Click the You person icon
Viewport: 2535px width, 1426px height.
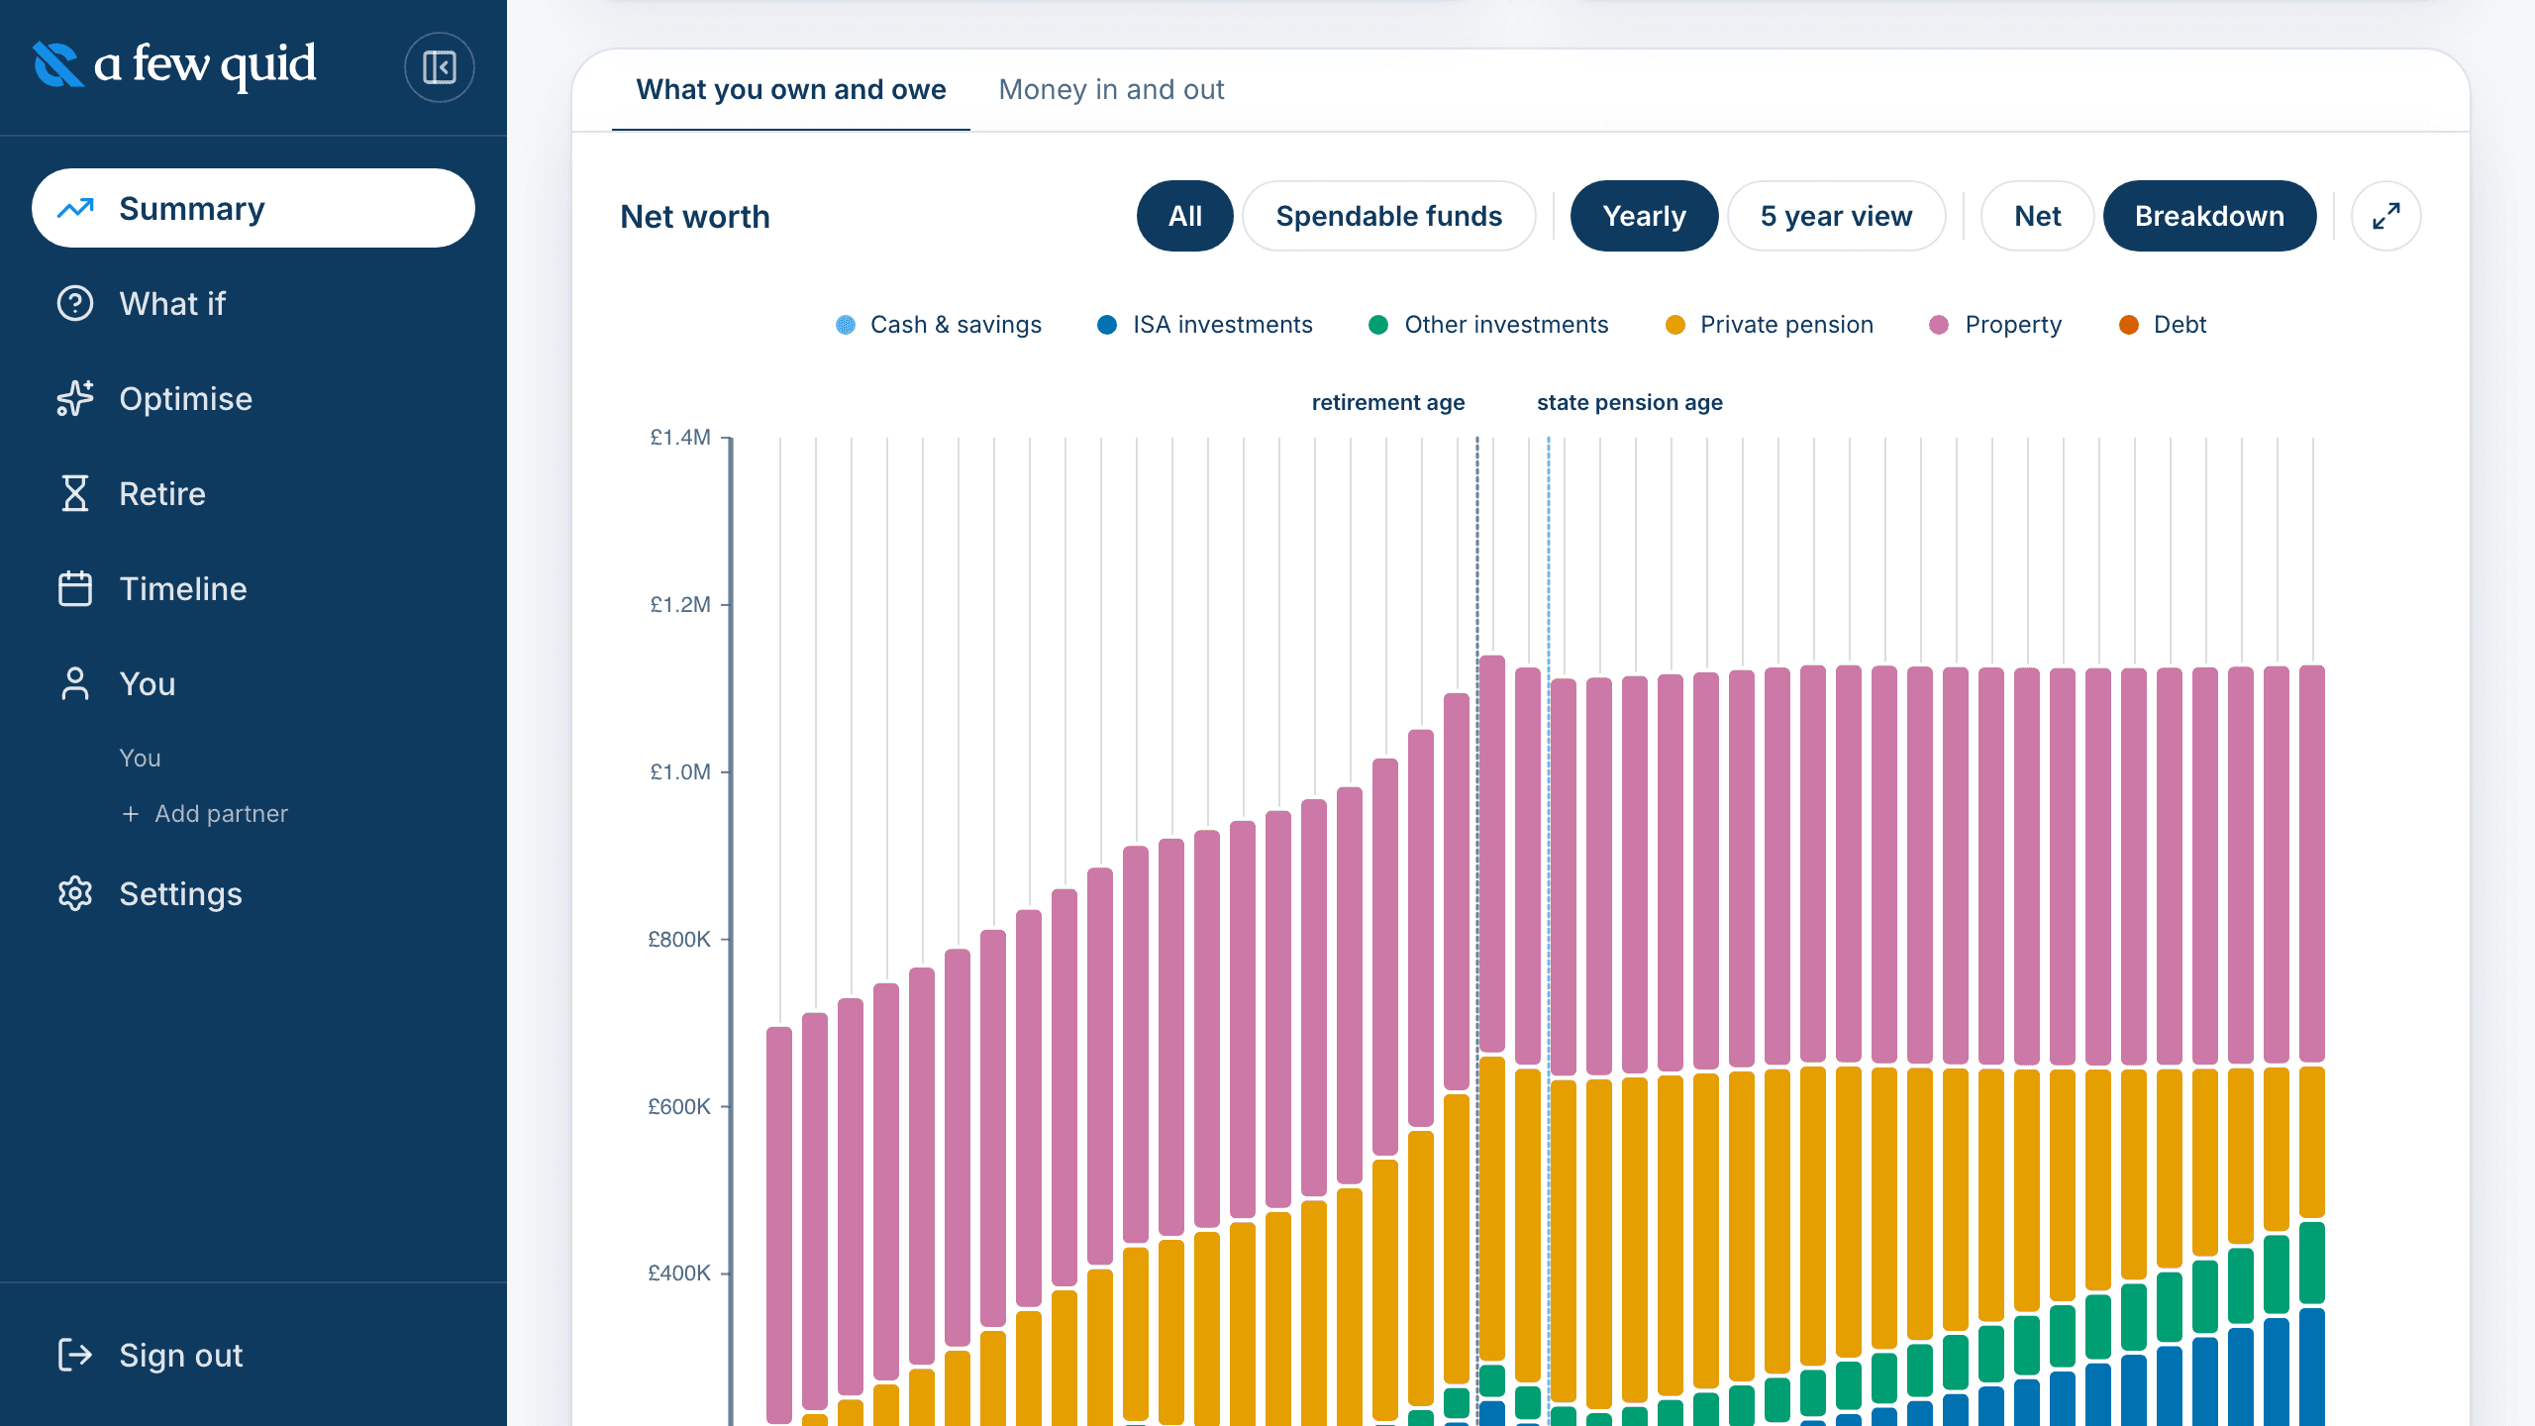(75, 683)
